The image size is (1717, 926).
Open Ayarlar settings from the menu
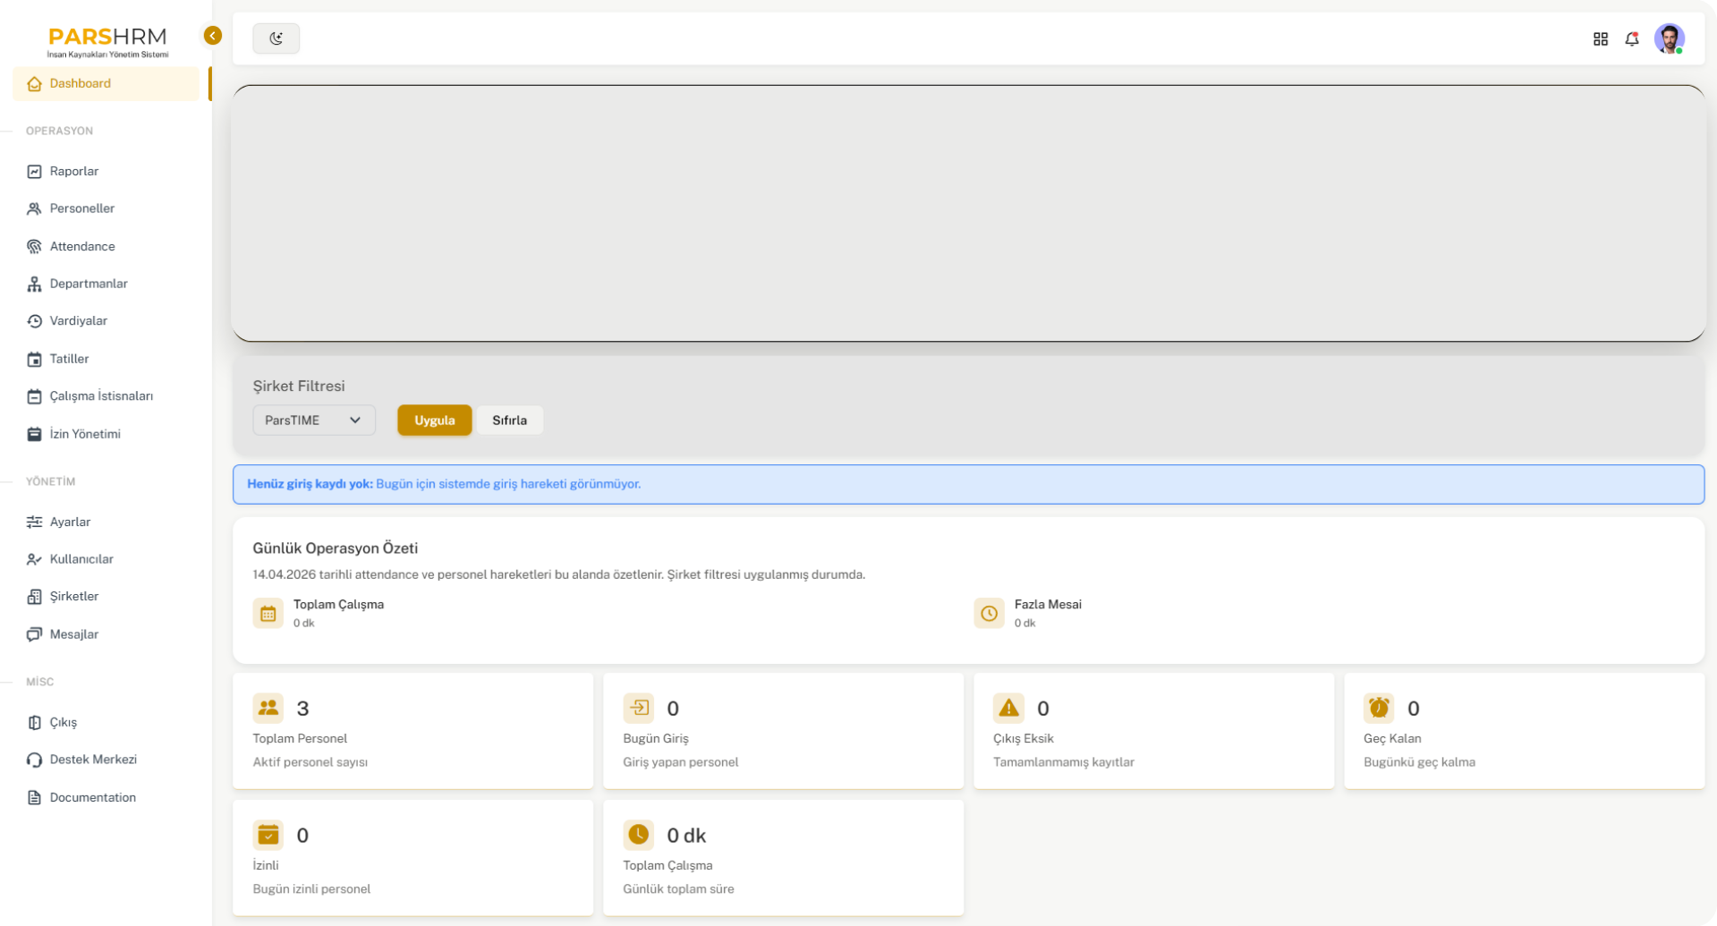point(70,522)
